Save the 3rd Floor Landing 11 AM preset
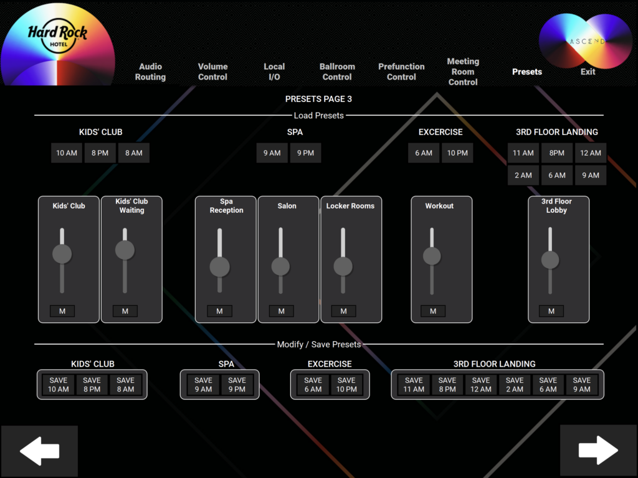This screenshot has width=638, height=478. tap(413, 384)
